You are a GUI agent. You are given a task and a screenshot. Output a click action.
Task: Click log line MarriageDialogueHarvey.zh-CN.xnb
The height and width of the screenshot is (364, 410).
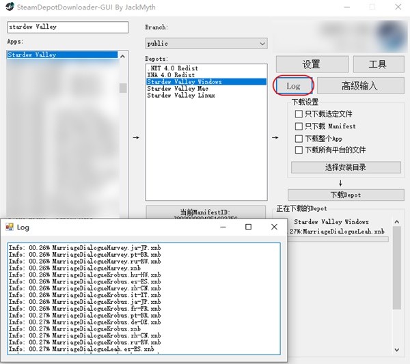click(x=85, y=288)
